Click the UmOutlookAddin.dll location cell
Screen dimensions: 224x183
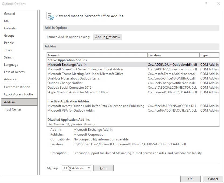pyautogui.click(x=172, y=65)
